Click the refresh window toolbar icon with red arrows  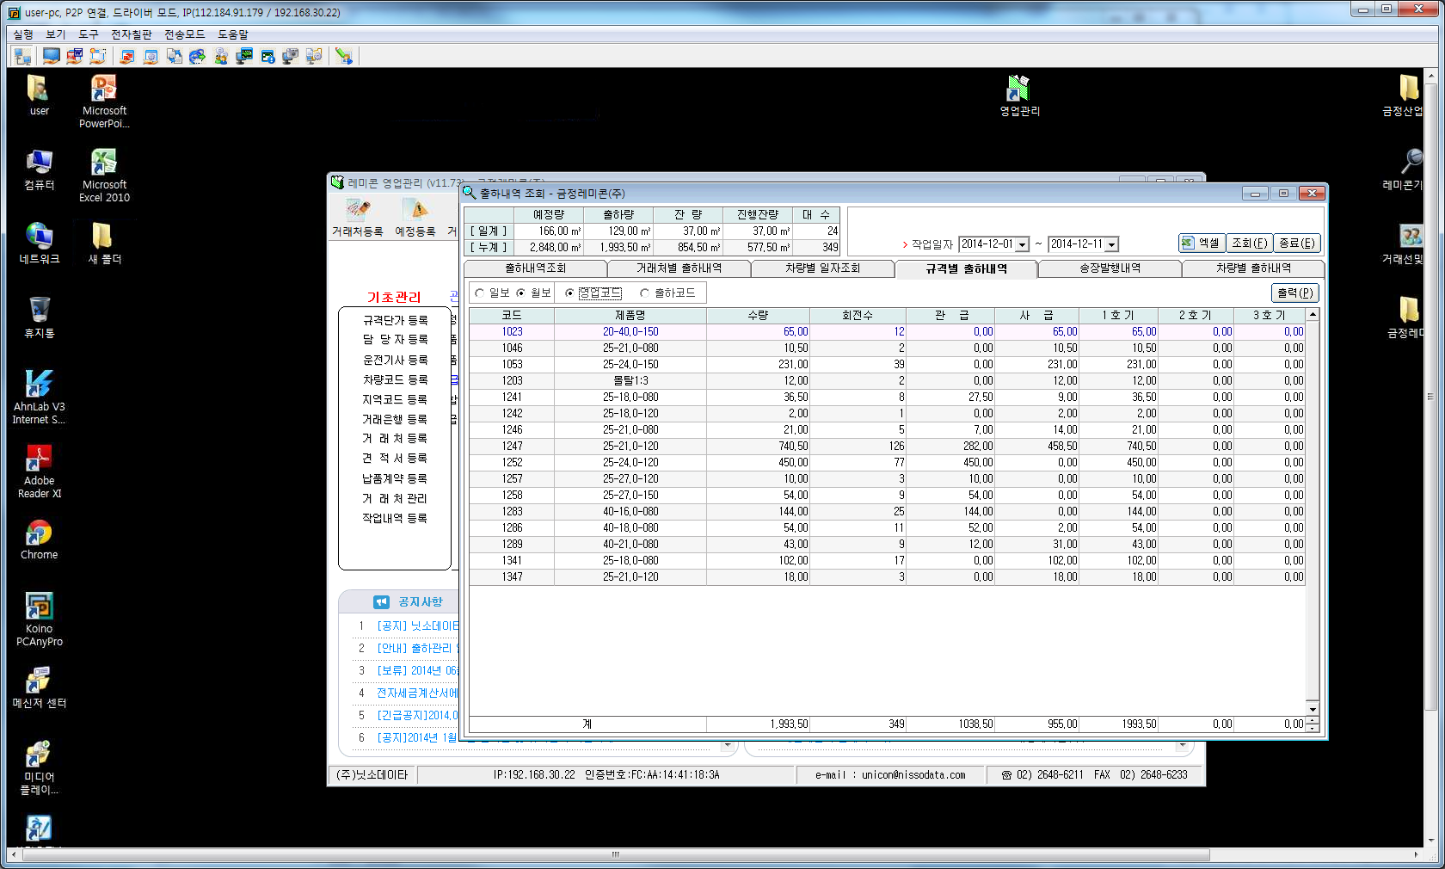point(127,56)
